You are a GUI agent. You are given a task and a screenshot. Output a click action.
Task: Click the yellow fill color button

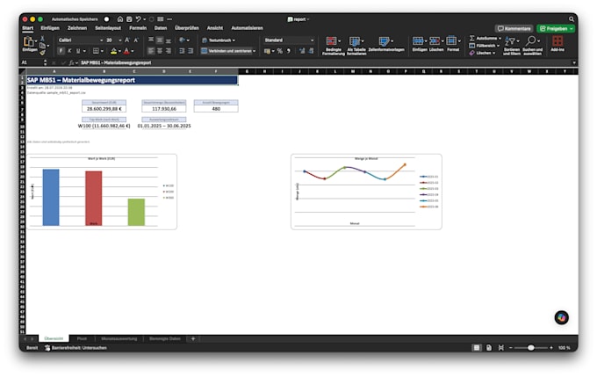113,51
